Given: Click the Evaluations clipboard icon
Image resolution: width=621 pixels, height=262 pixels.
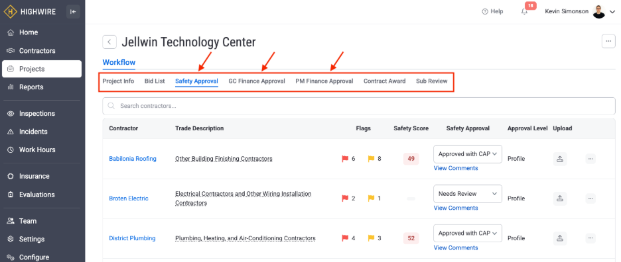Looking at the screenshot, I should pos(11,195).
